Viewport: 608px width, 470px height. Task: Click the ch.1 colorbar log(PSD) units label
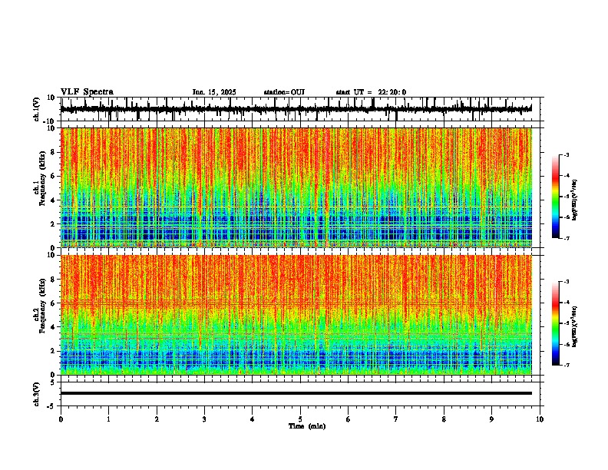575,200
